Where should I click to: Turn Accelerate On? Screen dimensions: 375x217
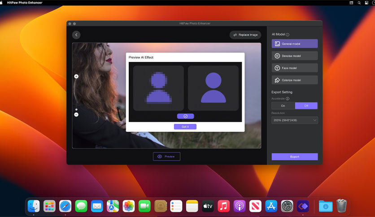pyautogui.click(x=283, y=106)
